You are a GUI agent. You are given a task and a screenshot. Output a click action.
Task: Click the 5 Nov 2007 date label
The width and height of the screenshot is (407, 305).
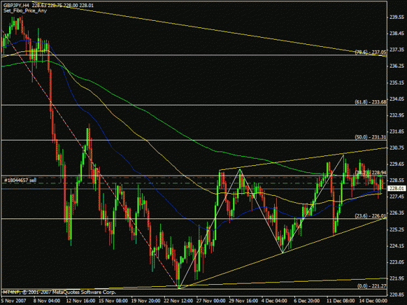coord(14,301)
